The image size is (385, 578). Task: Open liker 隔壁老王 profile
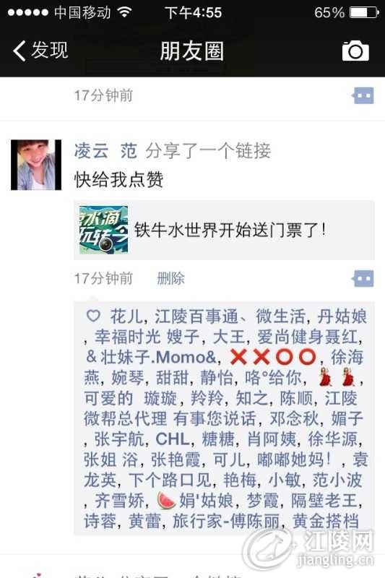point(324,500)
